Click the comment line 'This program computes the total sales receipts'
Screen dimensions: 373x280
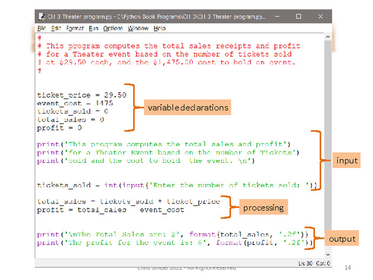pos(169,46)
